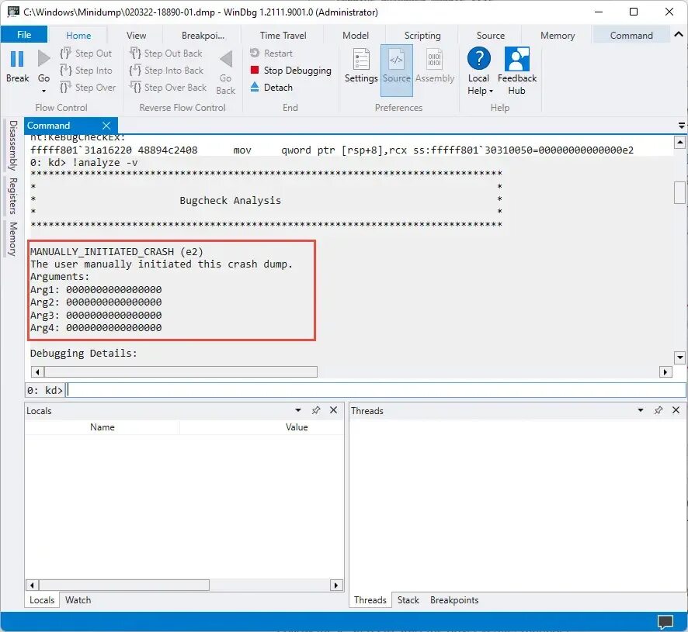Click the Go Back arrow icon
Image resolution: width=688 pixels, height=632 pixels.
pos(225,59)
